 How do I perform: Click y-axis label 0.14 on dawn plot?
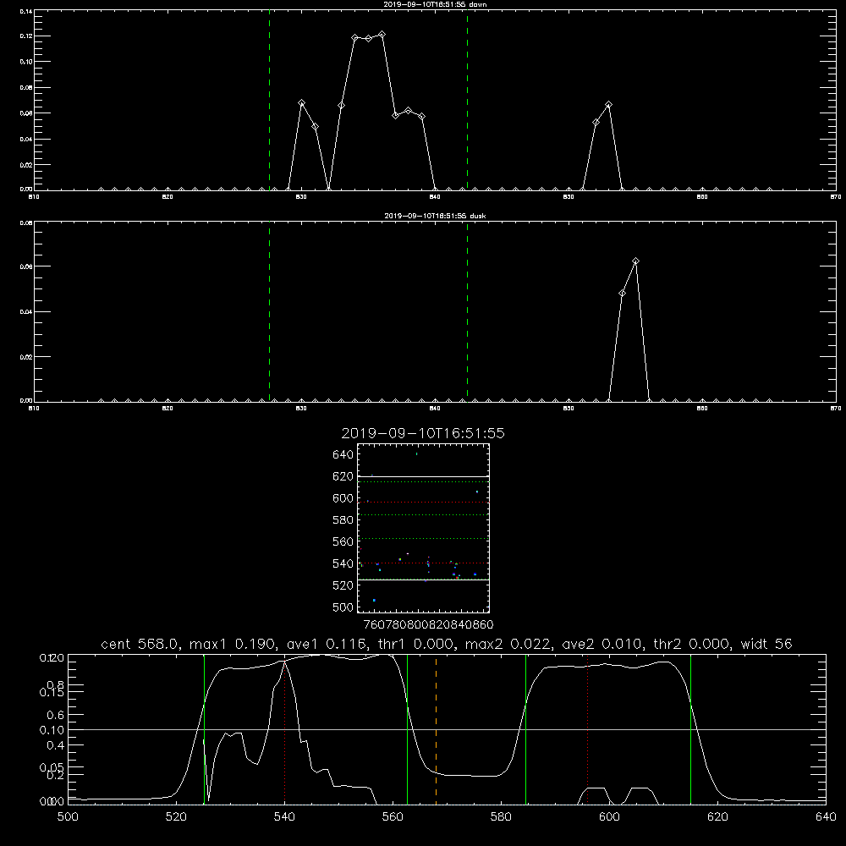tap(26, 11)
